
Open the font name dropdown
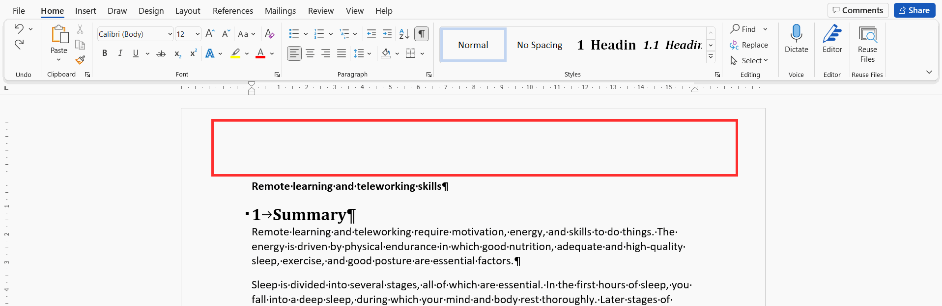pyautogui.click(x=170, y=34)
